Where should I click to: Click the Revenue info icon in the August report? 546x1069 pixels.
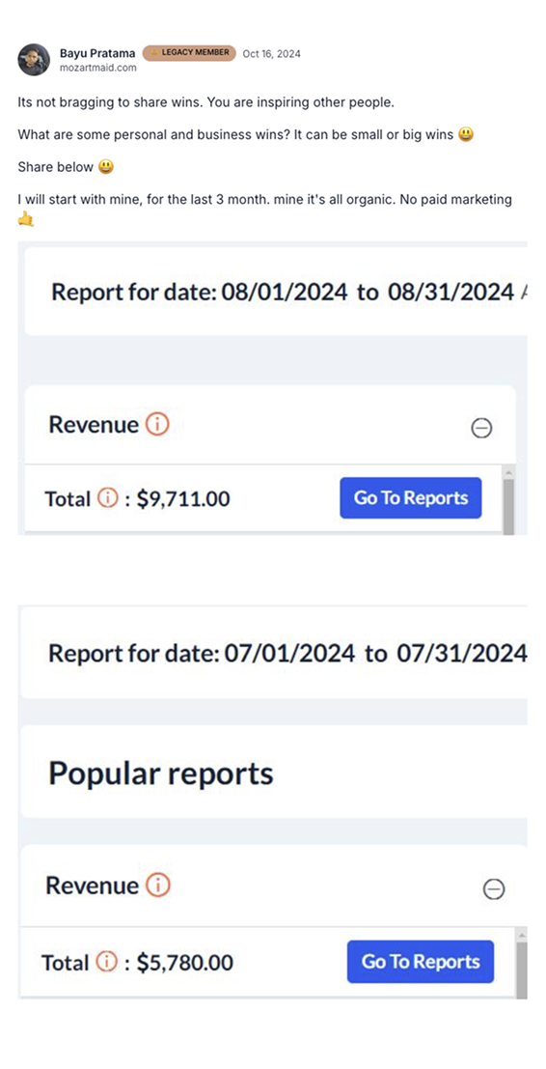click(157, 425)
